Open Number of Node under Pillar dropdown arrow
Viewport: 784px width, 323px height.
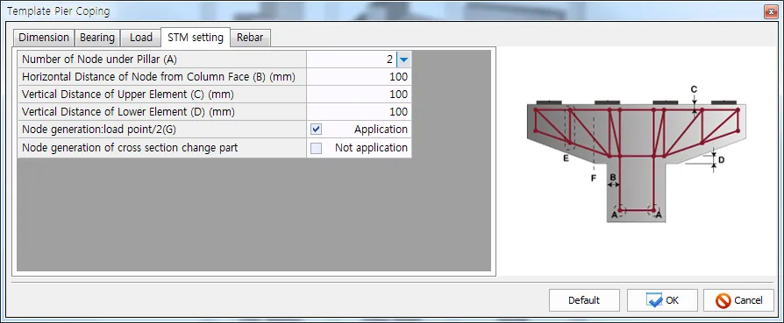pos(404,60)
